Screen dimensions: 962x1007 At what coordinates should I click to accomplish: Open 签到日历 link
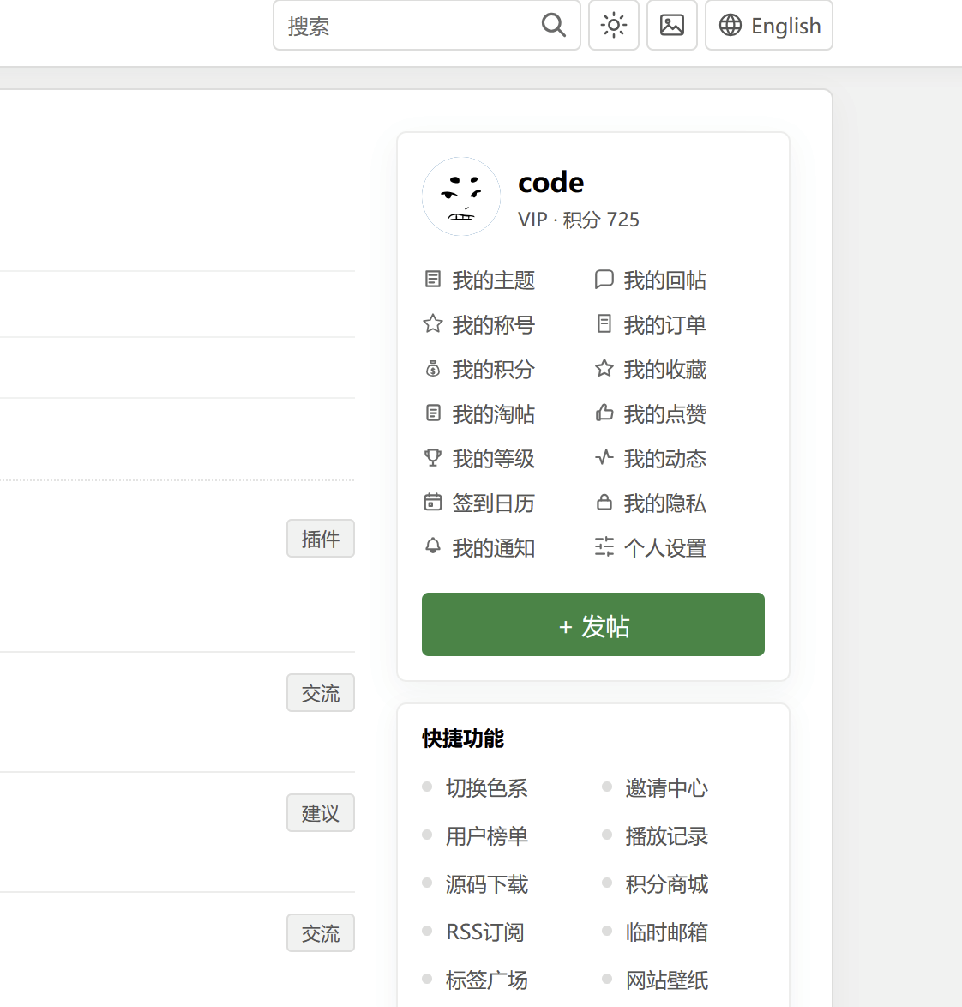(x=493, y=503)
